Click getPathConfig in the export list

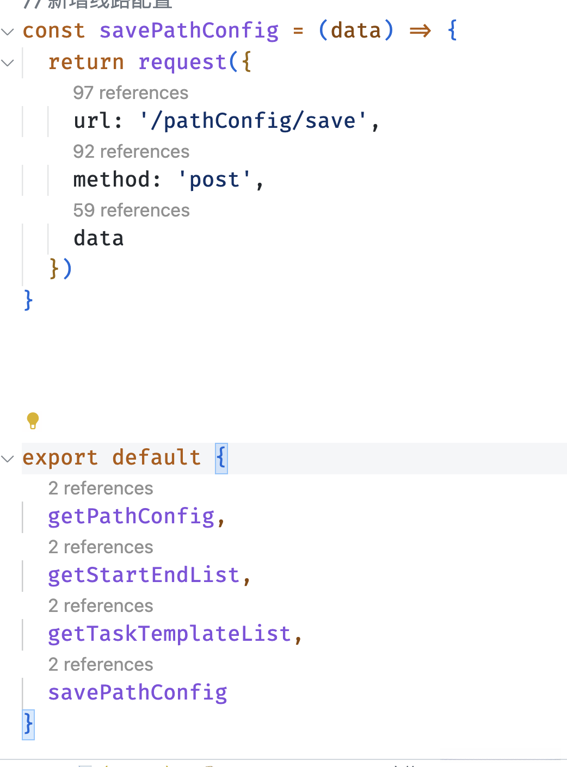point(131,517)
